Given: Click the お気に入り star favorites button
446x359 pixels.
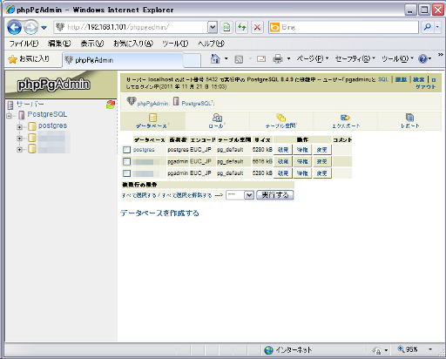Looking at the screenshot, I should [29, 59].
